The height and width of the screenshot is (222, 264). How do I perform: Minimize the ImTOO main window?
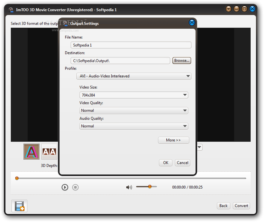point(236,9)
